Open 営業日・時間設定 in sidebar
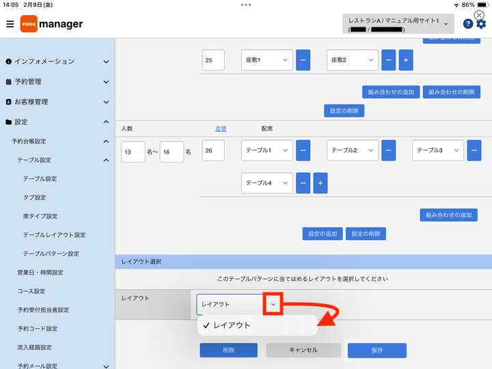Viewport: 492px width, 369px height. (x=40, y=273)
